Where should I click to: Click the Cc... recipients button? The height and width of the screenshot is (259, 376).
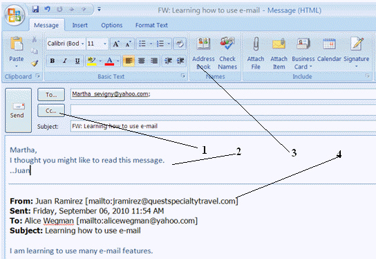coord(51,111)
